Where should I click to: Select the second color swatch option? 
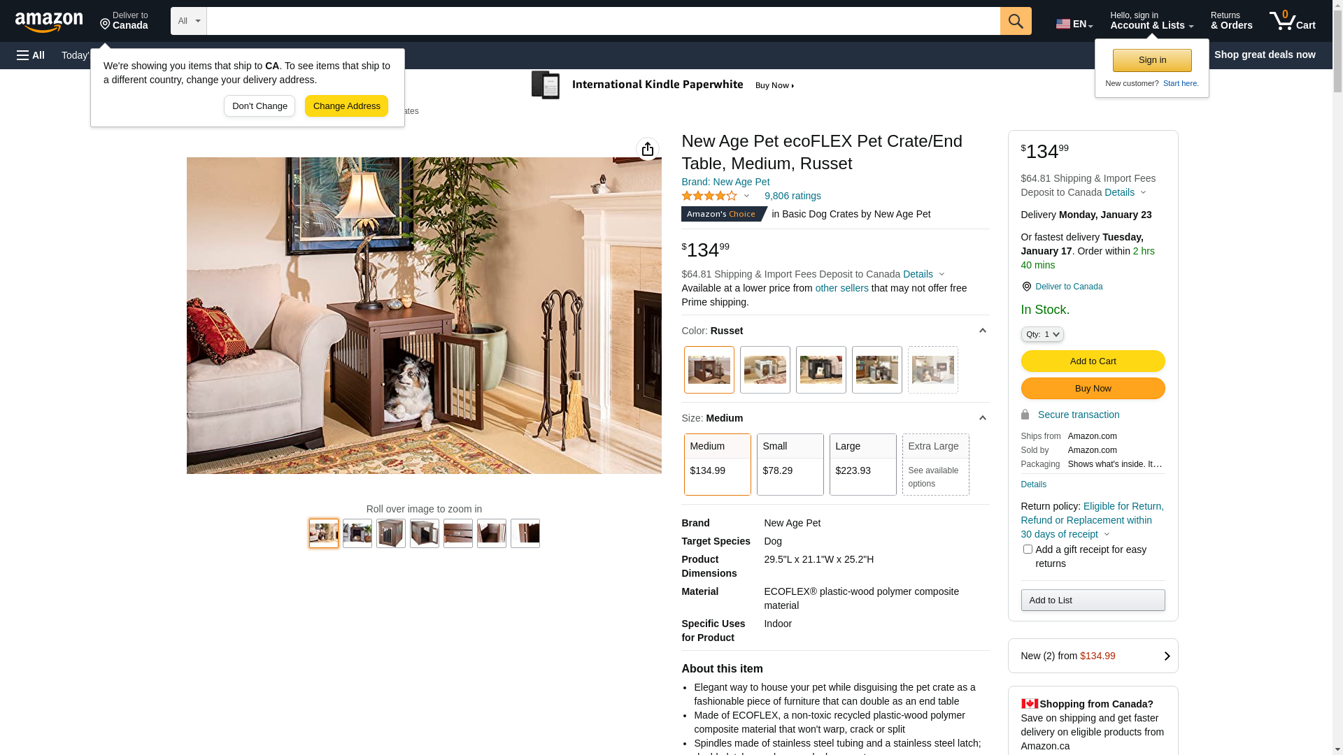coord(765,370)
